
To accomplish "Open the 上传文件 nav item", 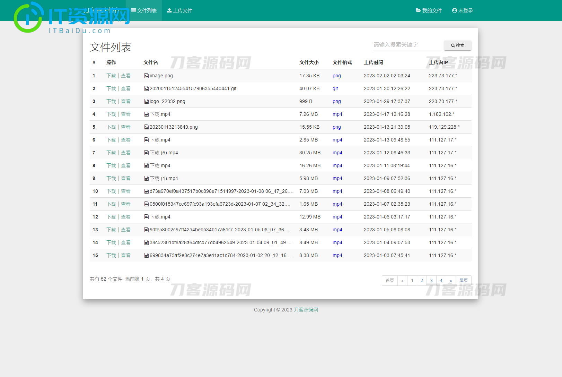I will (179, 10).
